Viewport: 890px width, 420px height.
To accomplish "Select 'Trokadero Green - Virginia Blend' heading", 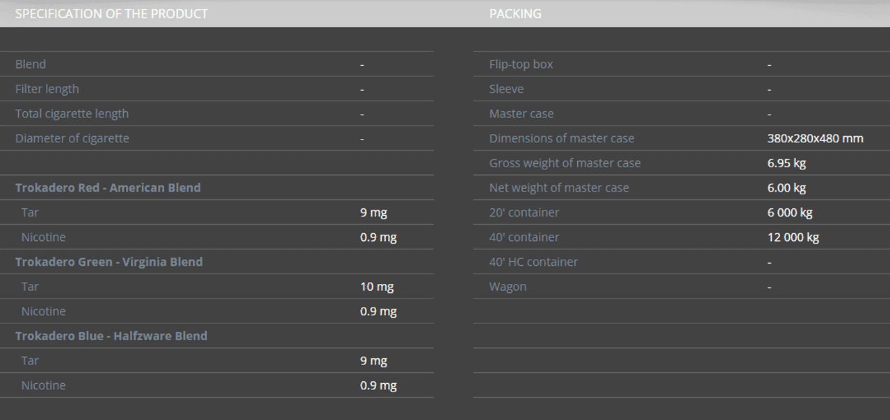I will [109, 262].
